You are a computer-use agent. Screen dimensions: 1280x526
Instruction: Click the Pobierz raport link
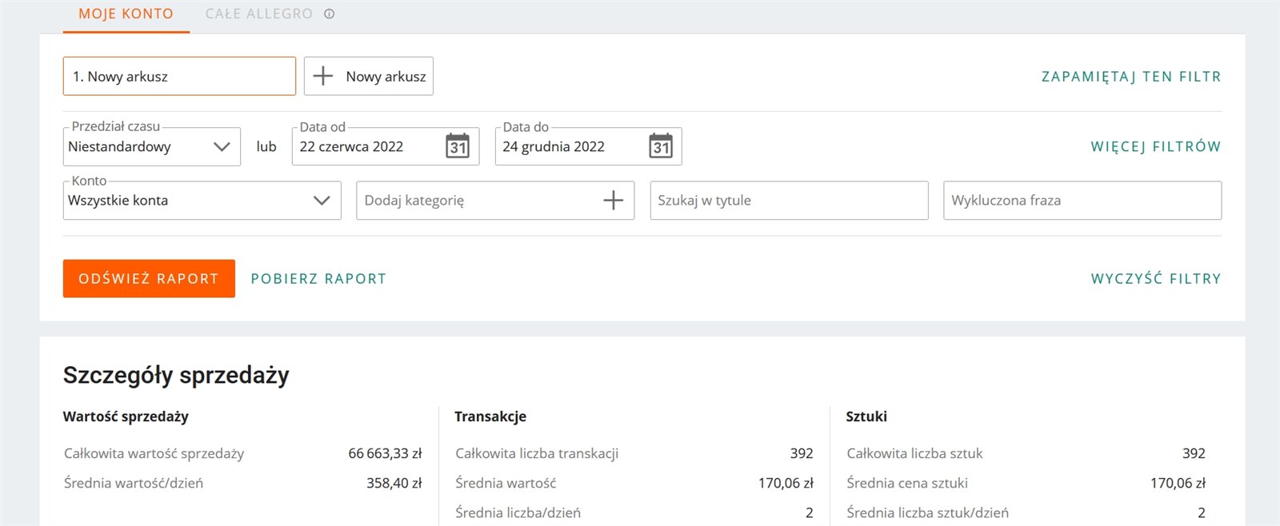318,279
